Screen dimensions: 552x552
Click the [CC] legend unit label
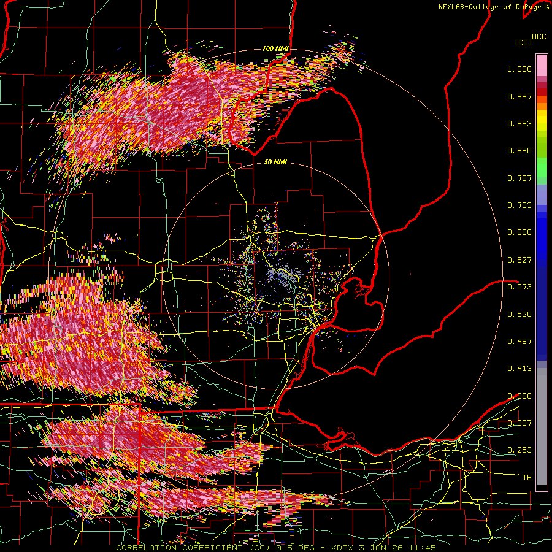pos(524,42)
